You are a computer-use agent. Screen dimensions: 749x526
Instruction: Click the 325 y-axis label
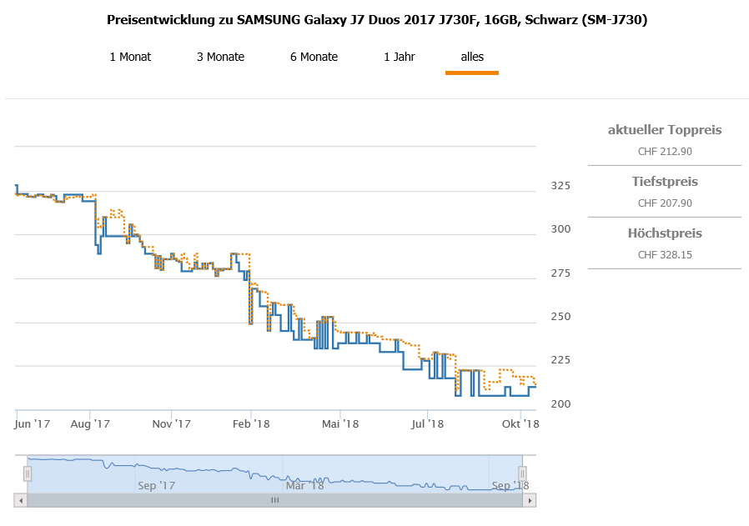pos(560,186)
